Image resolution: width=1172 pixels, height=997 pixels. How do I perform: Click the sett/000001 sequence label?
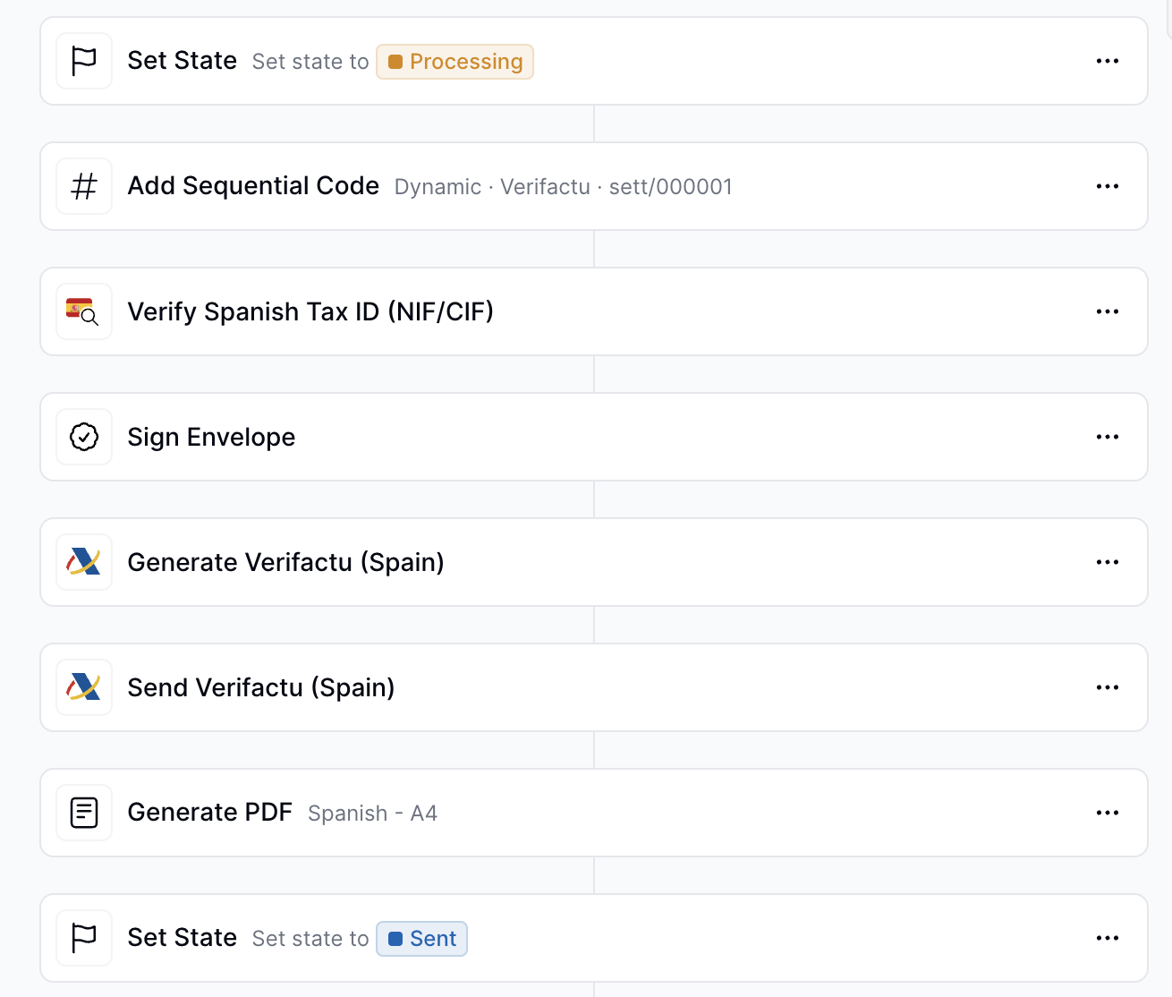point(671,187)
